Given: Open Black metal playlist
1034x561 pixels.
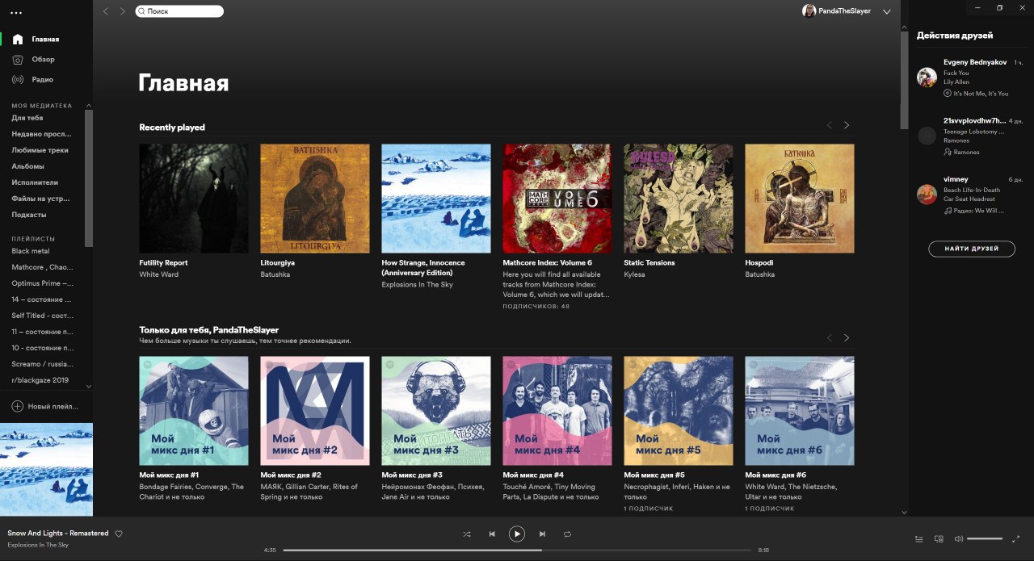Looking at the screenshot, I should 31,251.
